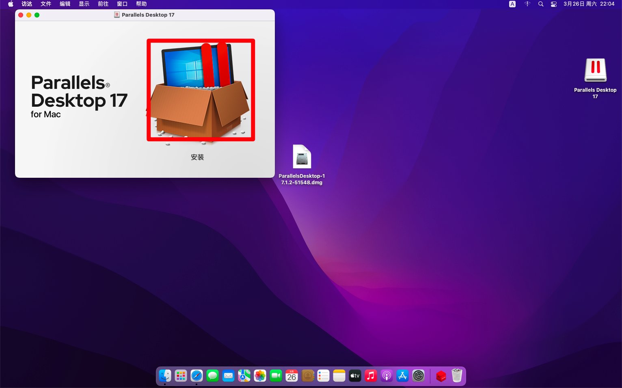This screenshot has height=388, width=622.
Task: Select the ParallelsDesktop dmg file on desktop
Action: (302, 157)
